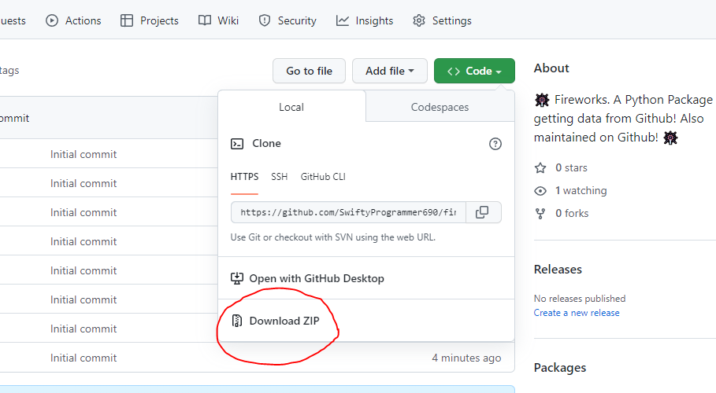The height and width of the screenshot is (393, 716).
Task: Open the Add file dropdown
Action: coord(389,71)
